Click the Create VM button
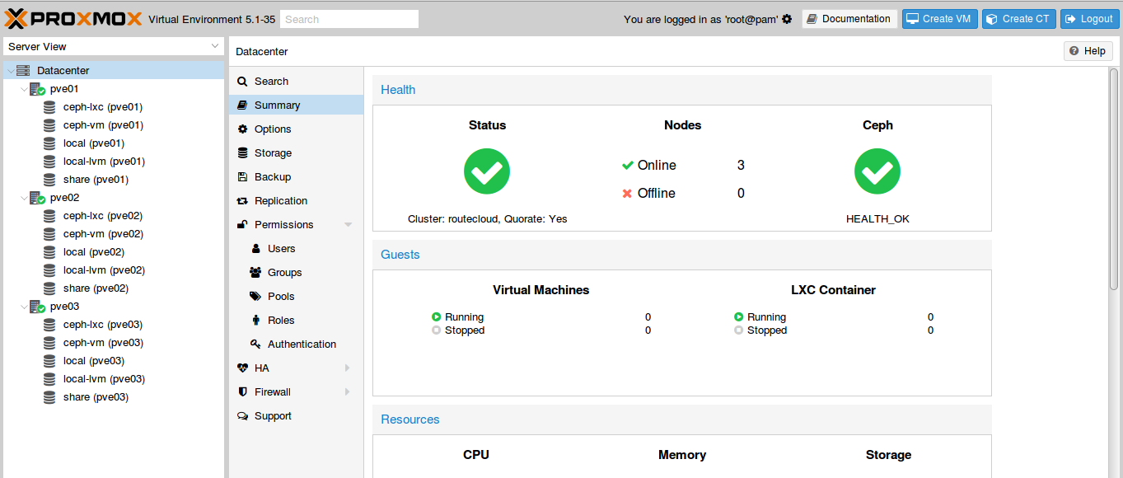1123x478 pixels. point(939,19)
